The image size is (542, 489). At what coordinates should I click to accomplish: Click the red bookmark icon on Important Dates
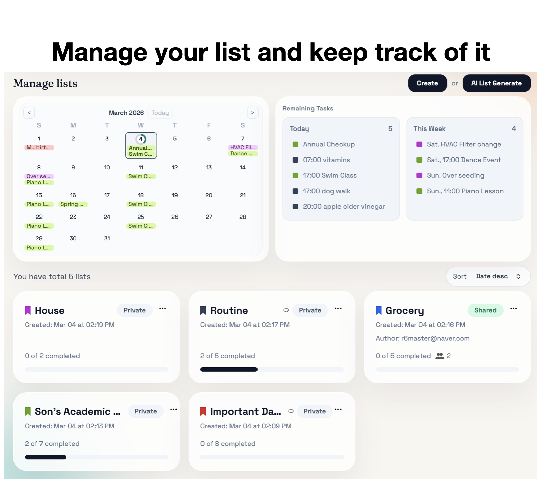(203, 411)
